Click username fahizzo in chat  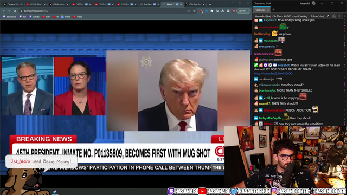pos(268,124)
